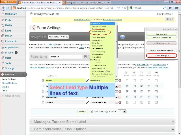Open the Appearance sidebar icon

[x=3, y=47]
